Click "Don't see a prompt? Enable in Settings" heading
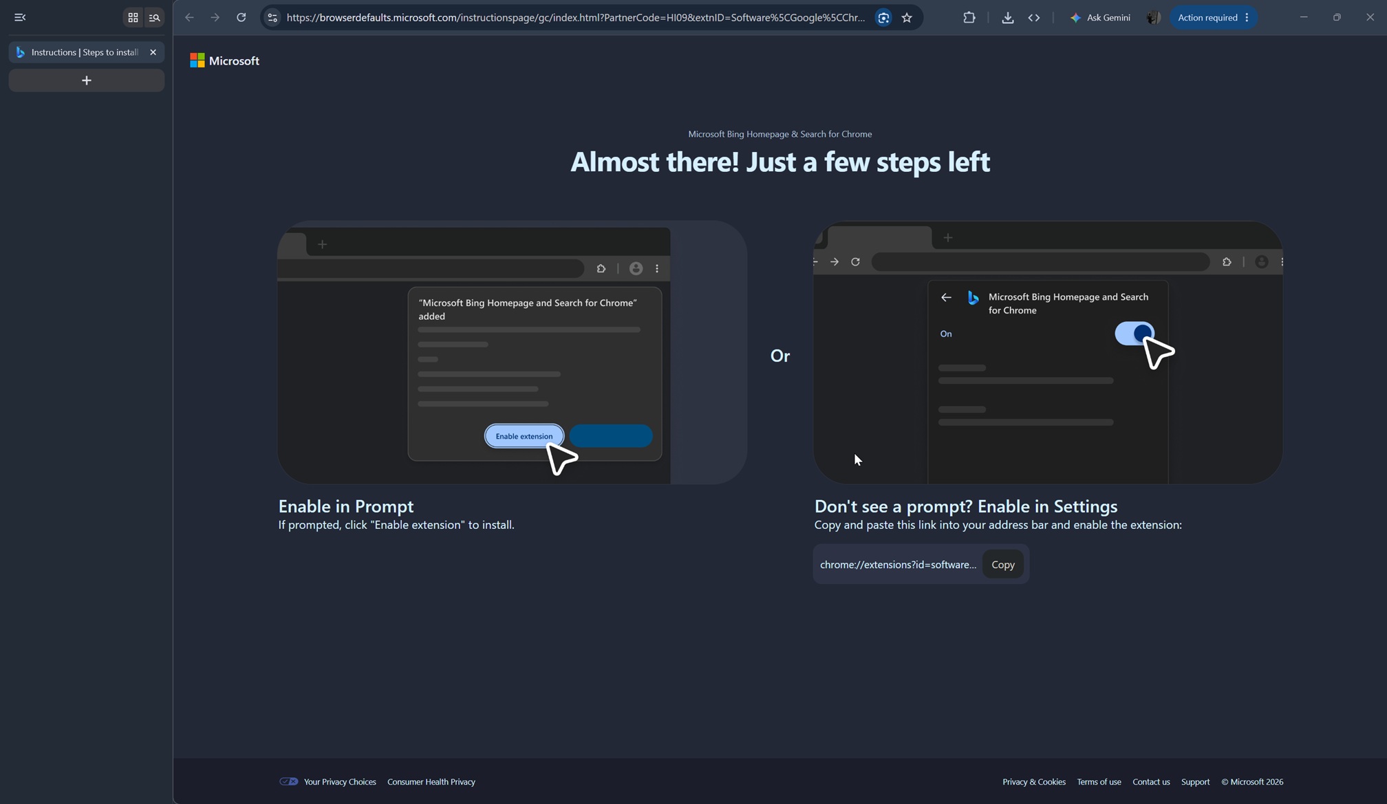 point(966,506)
